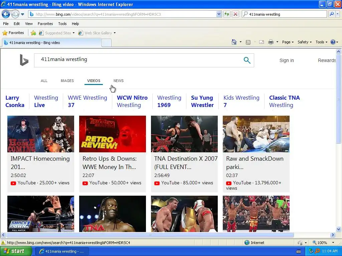Open the Favorites star button
This screenshot has width=342, height=256.
pos(13,33)
